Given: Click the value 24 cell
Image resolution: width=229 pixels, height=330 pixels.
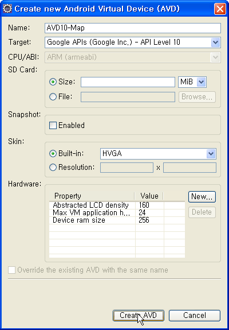Looking at the screenshot, I should [149, 213].
